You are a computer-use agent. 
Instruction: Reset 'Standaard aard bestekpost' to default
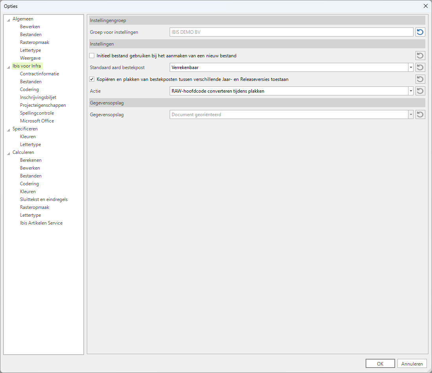pos(420,68)
